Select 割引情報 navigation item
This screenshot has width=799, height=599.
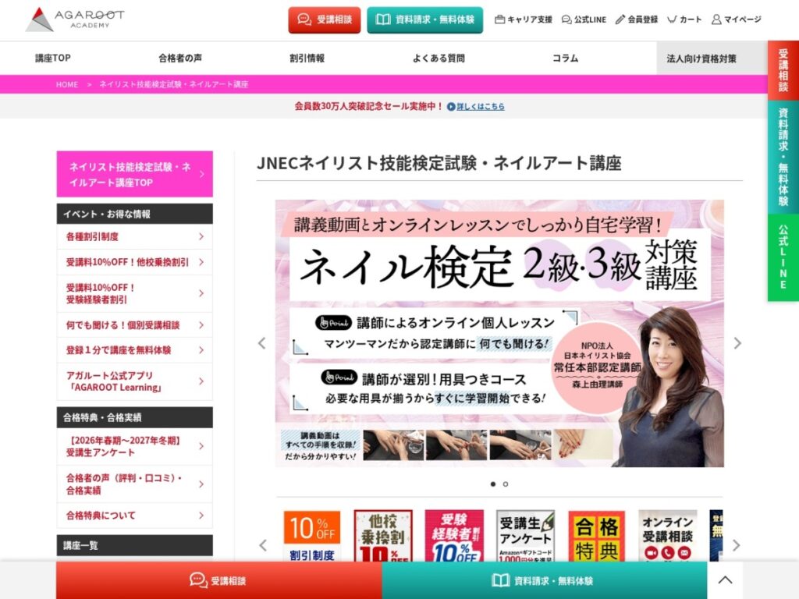pos(307,58)
